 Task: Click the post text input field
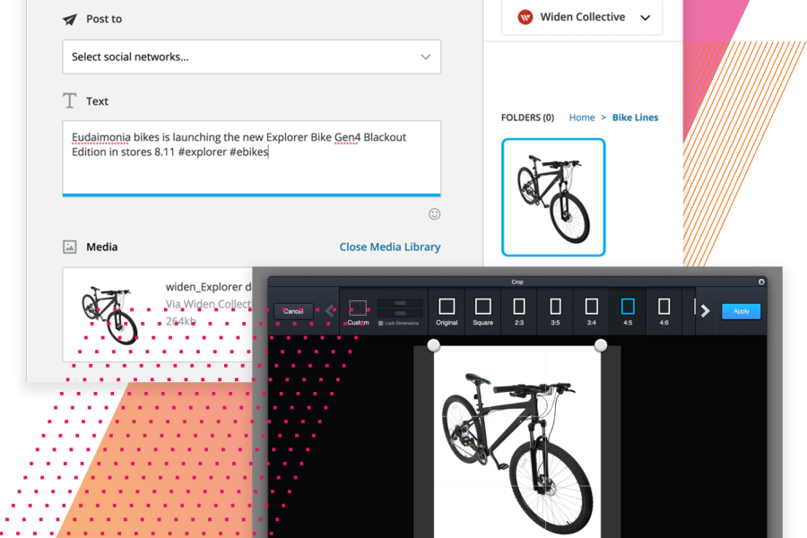251,157
